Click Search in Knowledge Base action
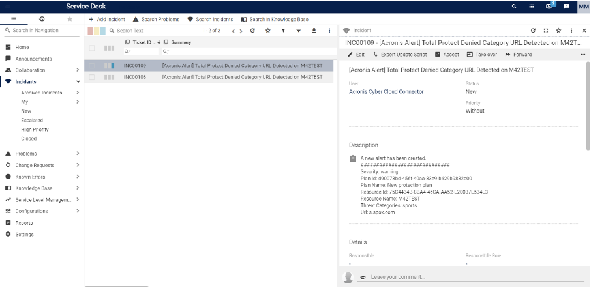This screenshot has width=591, height=288. point(275,19)
